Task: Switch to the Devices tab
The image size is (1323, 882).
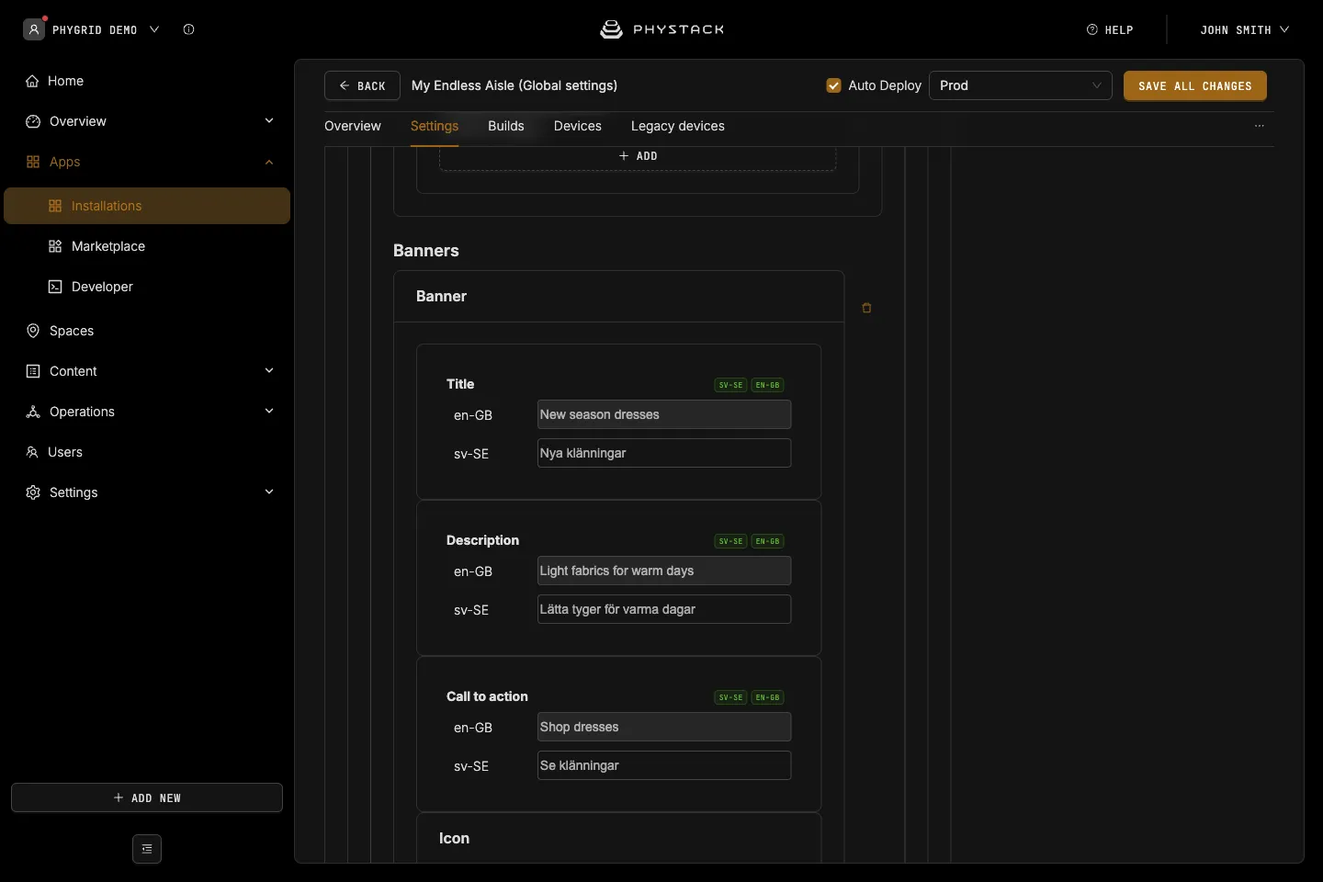Action: tap(578, 126)
